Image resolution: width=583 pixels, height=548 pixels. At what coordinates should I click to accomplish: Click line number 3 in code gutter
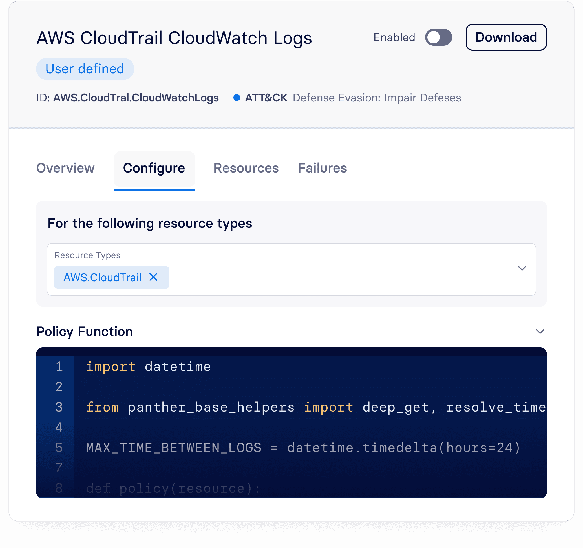(59, 407)
